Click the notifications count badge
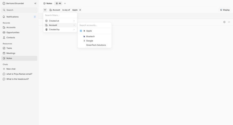Image resolution: width=233 pixels, height=125 pixels. click(x=35, y=17)
